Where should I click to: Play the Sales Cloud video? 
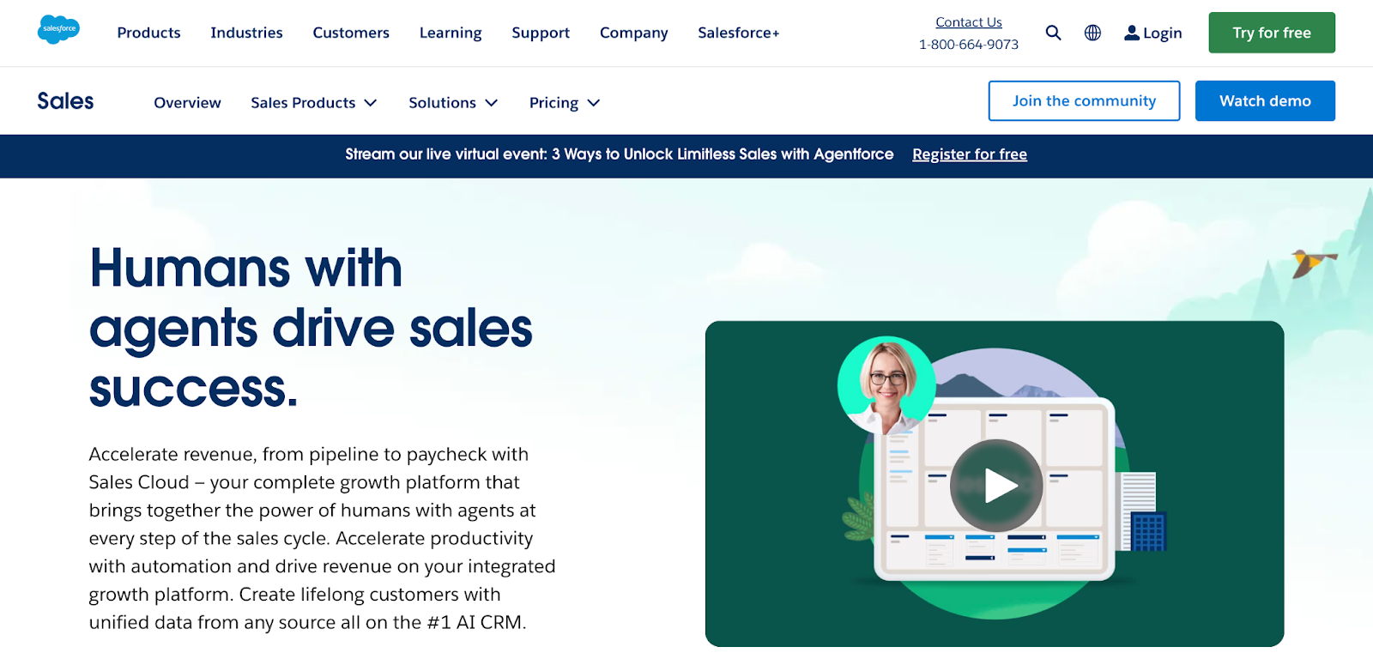(995, 485)
